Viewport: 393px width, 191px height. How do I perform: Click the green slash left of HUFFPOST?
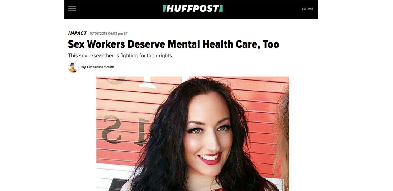click(164, 8)
